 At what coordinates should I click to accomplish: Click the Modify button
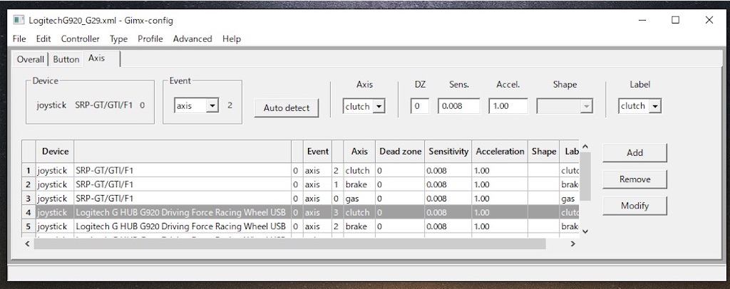tap(634, 206)
